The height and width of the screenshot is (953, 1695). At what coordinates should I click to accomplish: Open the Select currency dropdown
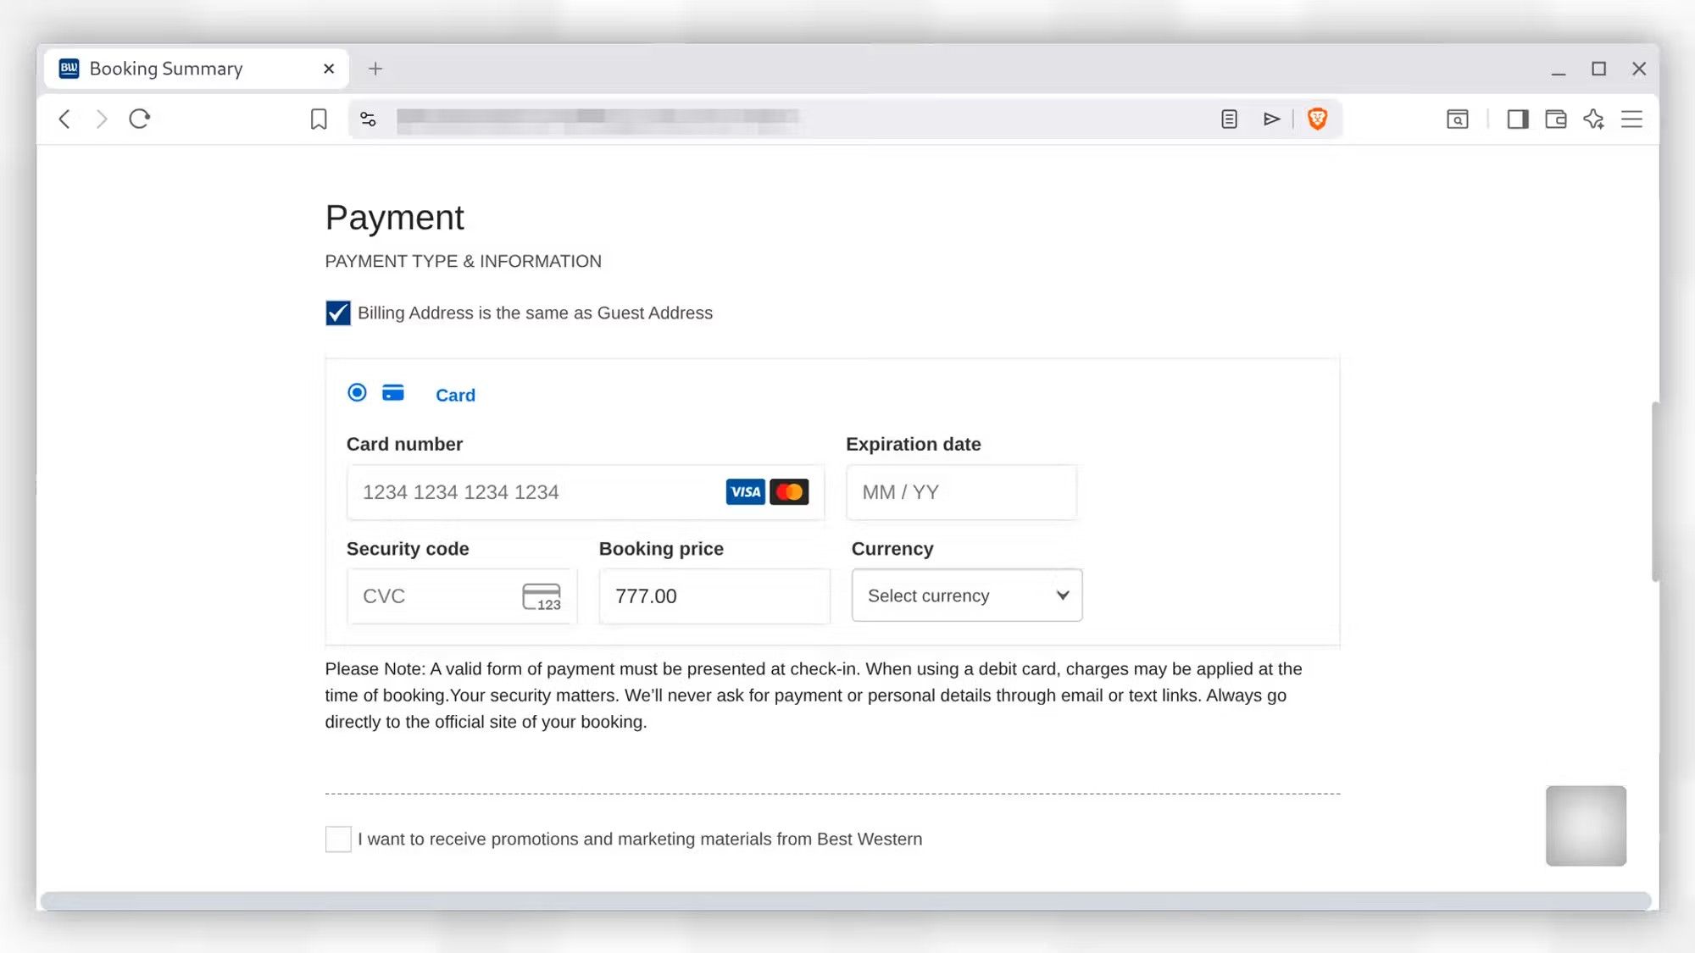point(966,596)
